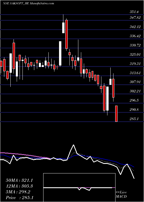This screenshot has height=202, width=144.
Task: Click the 296.5 price axis label
Action: pyautogui.click(x=134, y=100)
